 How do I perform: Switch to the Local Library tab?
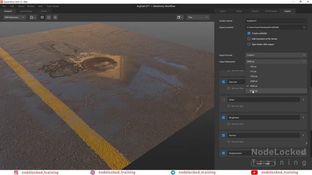click(x=26, y=11)
